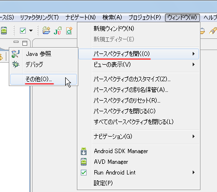Maximize the left view panel

click(25, 43)
